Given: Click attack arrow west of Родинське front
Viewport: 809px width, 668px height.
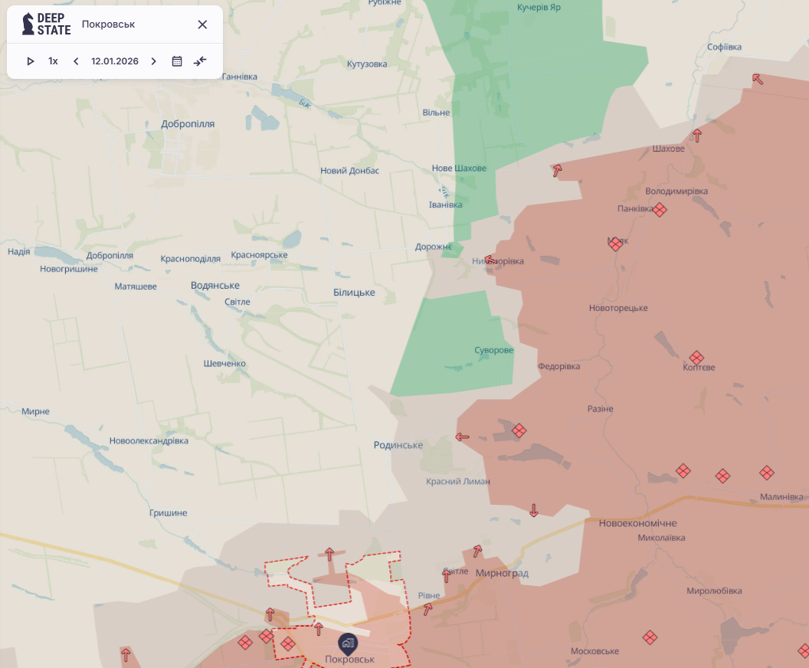Looking at the screenshot, I should click(x=462, y=437).
